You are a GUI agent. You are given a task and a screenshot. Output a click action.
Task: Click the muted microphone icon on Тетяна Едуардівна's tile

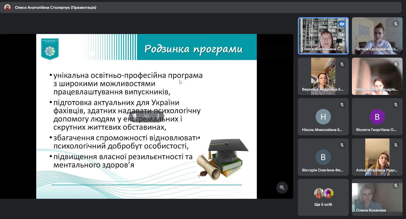(396, 24)
